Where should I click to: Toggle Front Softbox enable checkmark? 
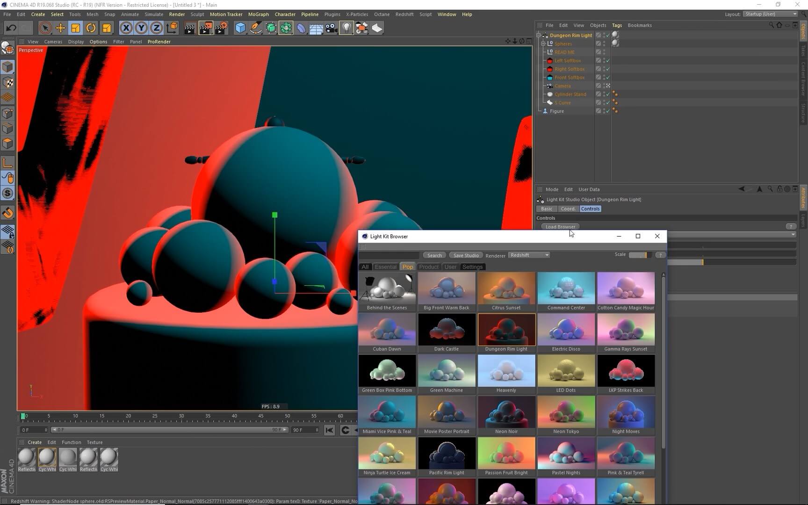click(608, 78)
